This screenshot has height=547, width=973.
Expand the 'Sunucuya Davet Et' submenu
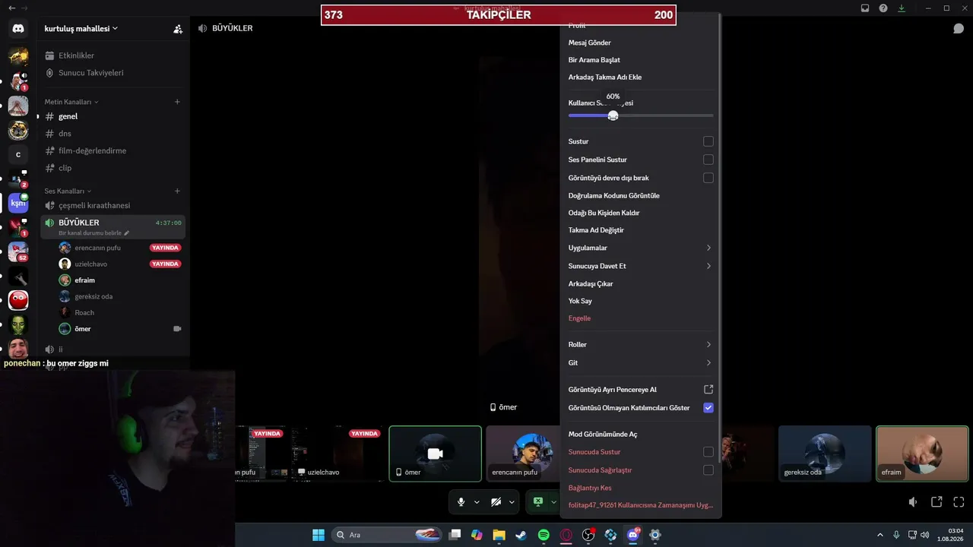click(x=640, y=266)
